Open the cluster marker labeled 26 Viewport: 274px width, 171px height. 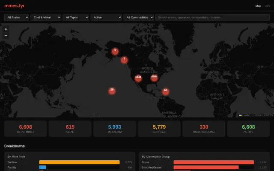click(112, 91)
